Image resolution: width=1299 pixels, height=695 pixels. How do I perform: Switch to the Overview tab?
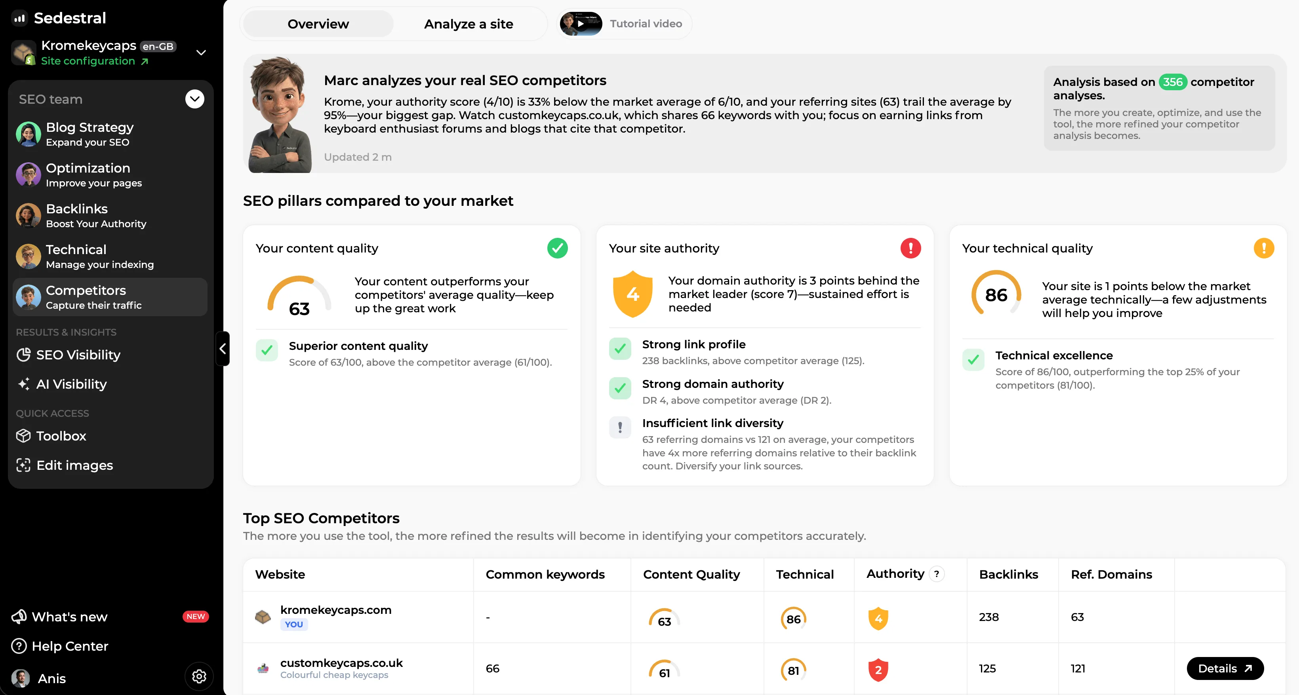[318, 24]
